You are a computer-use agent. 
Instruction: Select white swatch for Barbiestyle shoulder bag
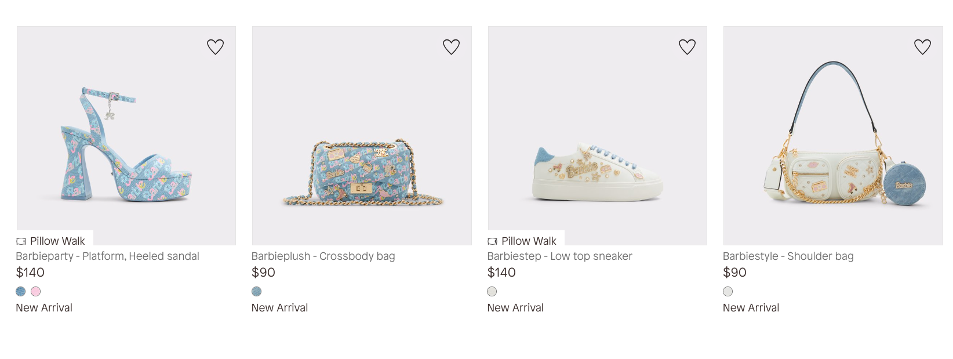pos(728,292)
